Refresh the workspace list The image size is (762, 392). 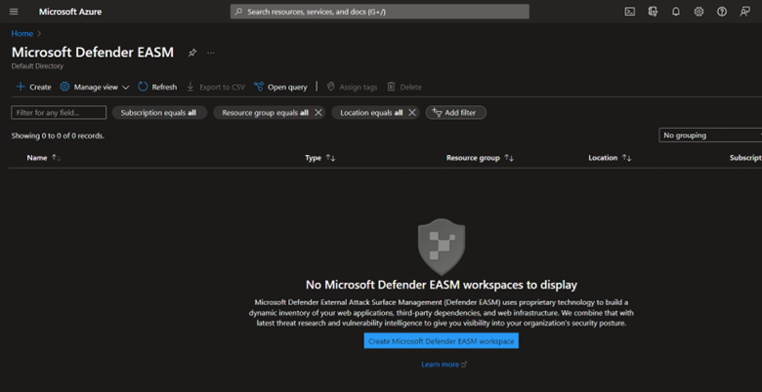click(157, 87)
